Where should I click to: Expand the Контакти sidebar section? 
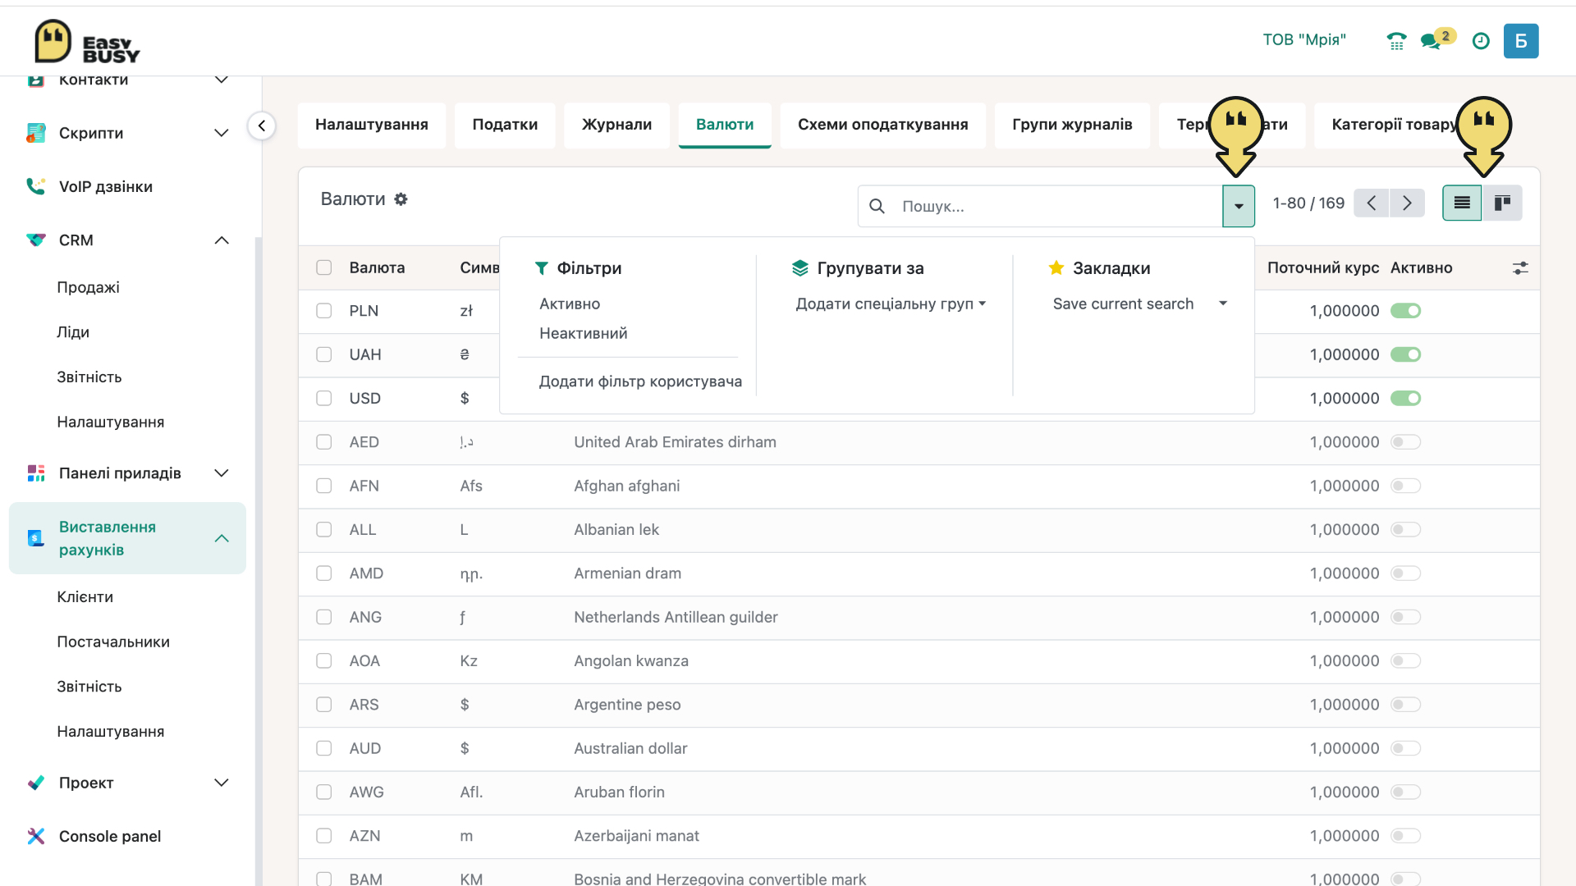click(221, 80)
